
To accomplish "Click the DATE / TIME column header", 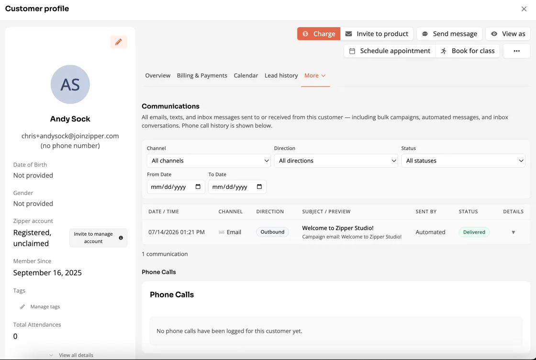I will pos(163,212).
